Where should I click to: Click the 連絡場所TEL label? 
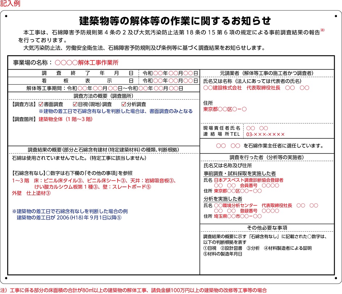[221, 134]
